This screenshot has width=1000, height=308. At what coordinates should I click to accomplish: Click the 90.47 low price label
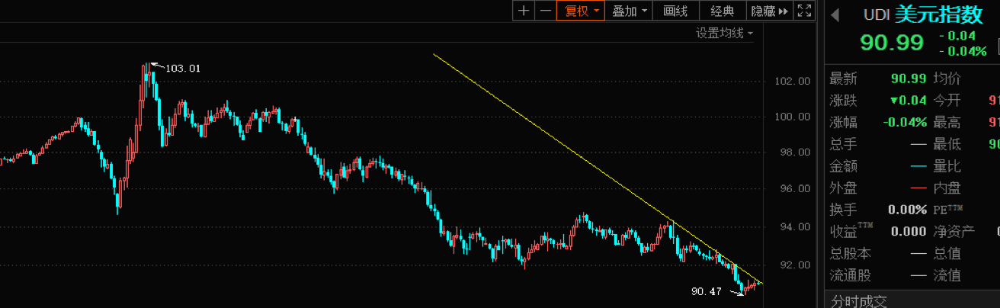pyautogui.click(x=708, y=291)
